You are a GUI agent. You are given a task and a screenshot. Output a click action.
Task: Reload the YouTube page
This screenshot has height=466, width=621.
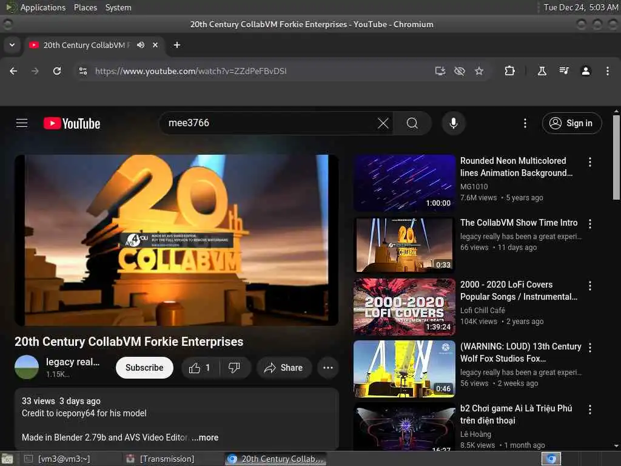coord(57,71)
